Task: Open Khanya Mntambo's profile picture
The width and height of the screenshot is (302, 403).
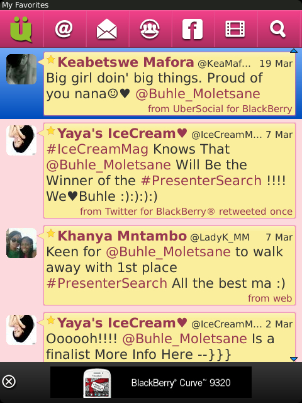Action: 21,243
